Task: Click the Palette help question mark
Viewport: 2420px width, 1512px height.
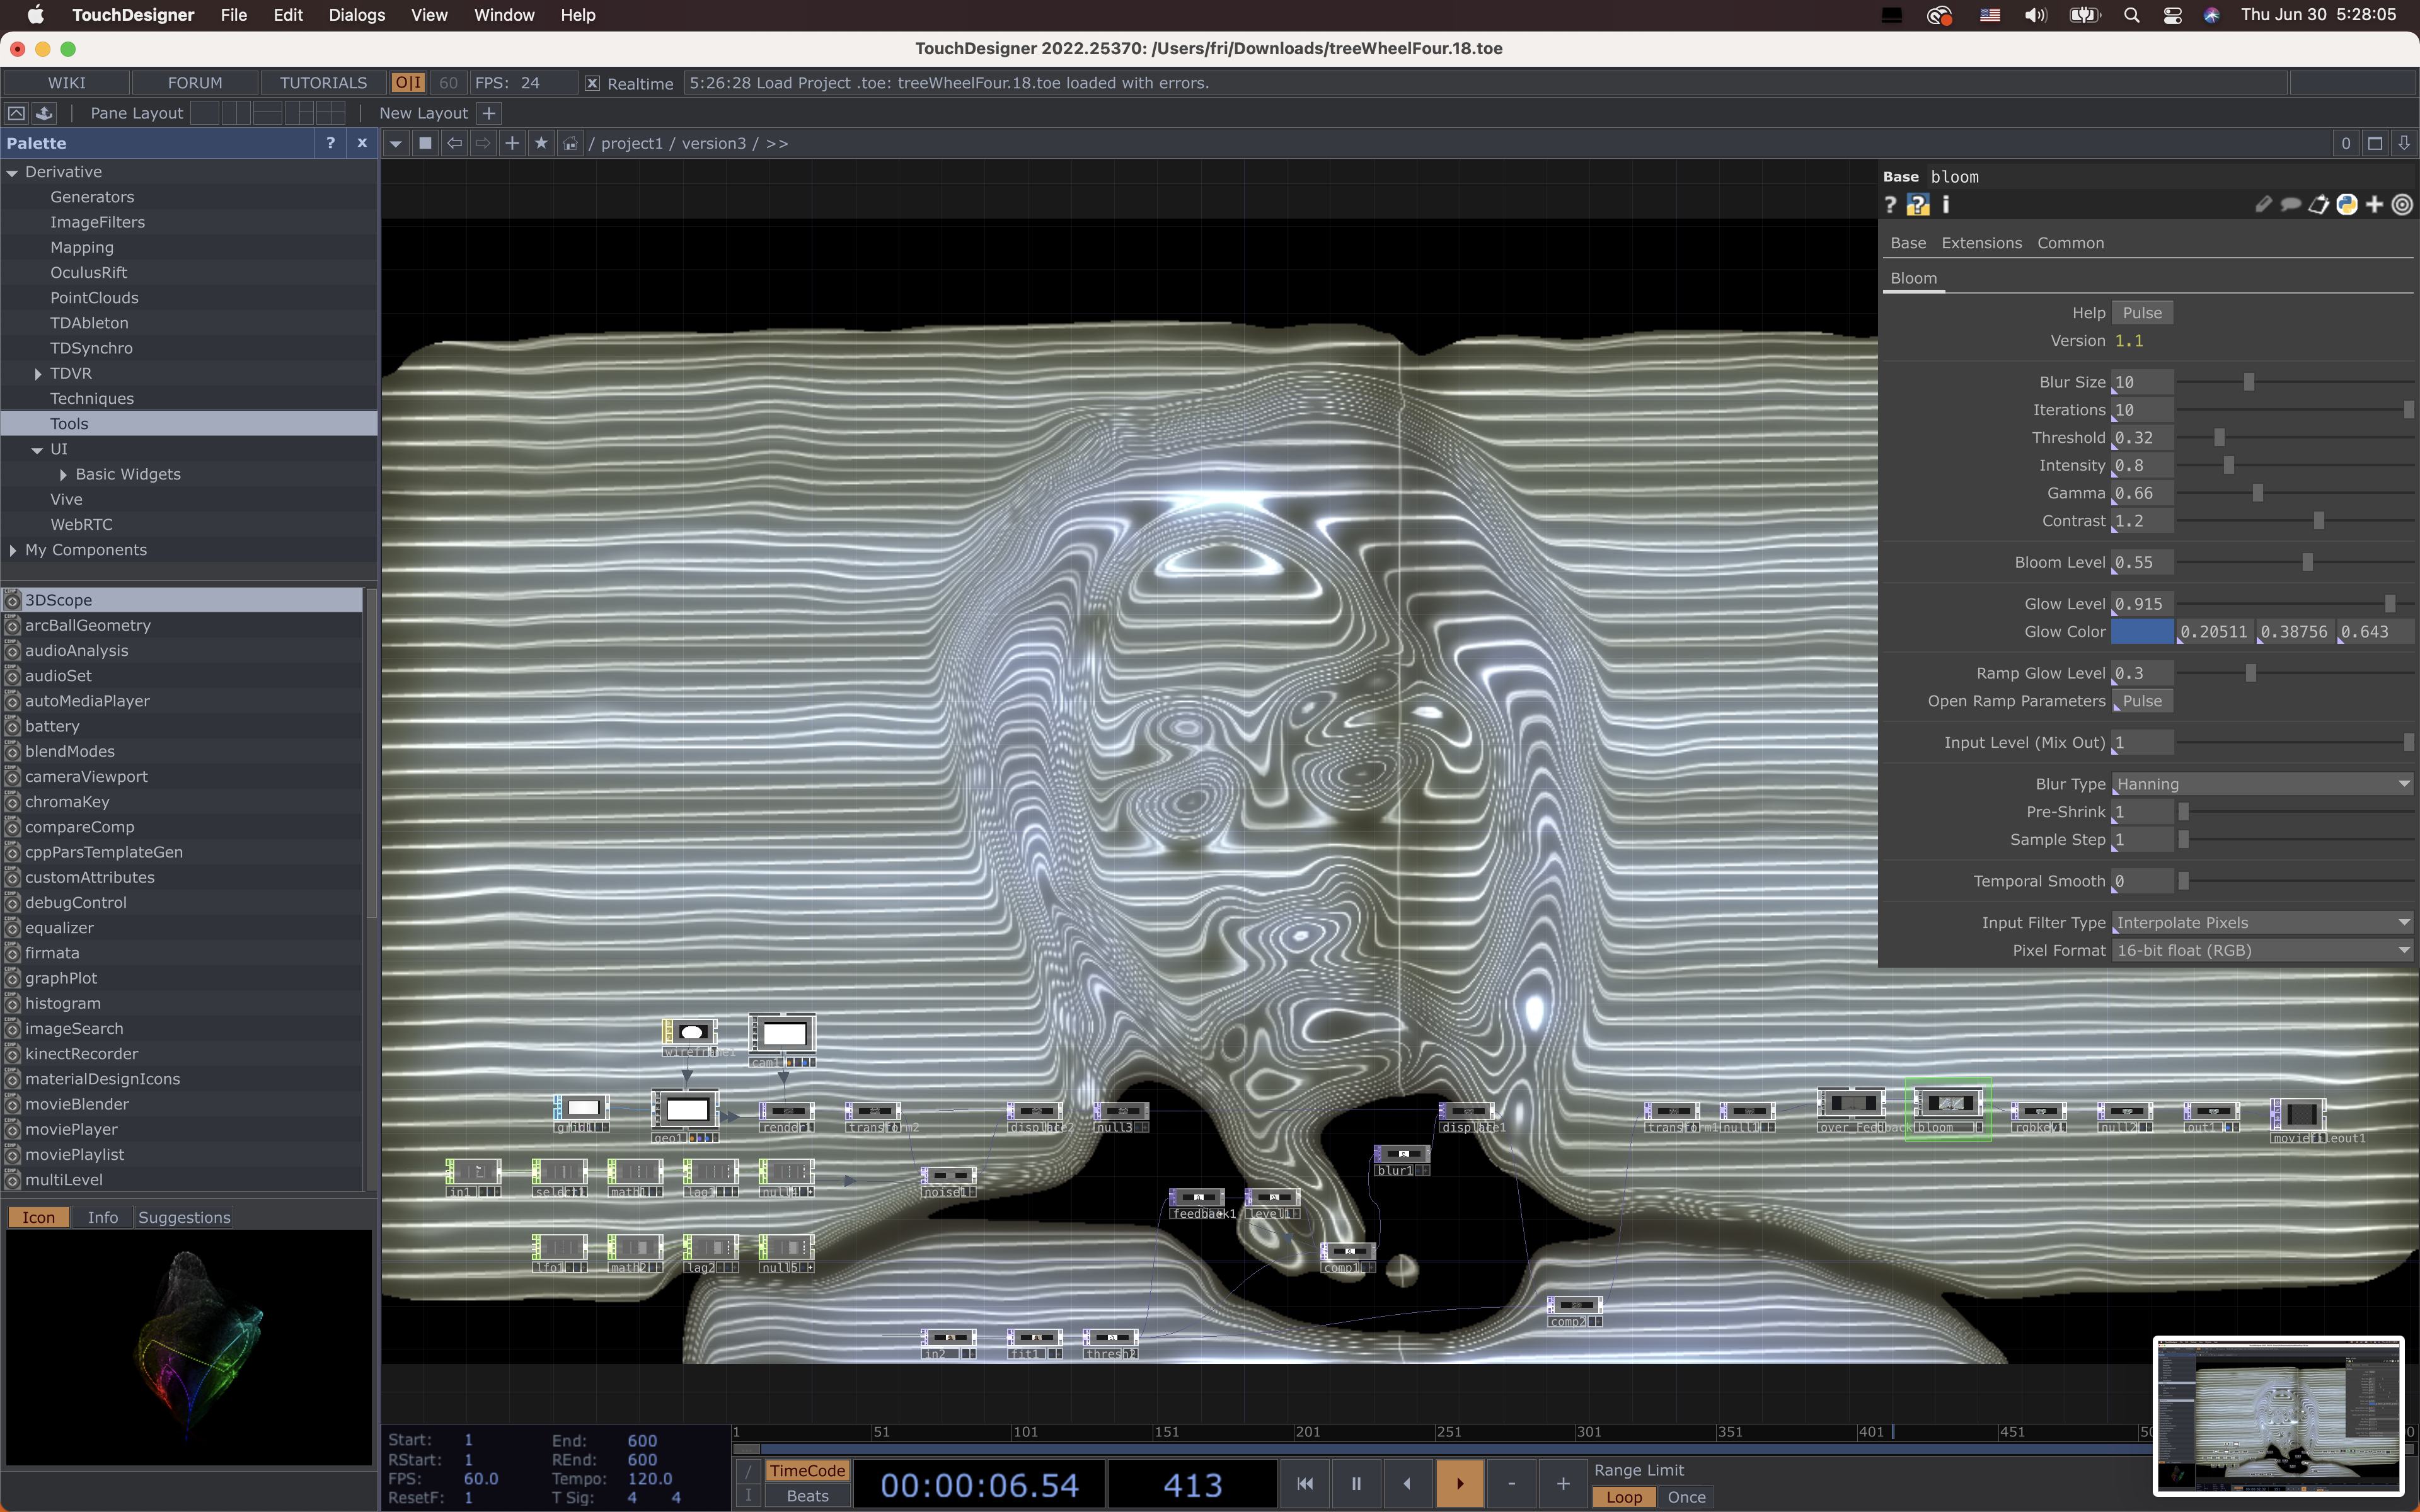Action: pos(330,143)
